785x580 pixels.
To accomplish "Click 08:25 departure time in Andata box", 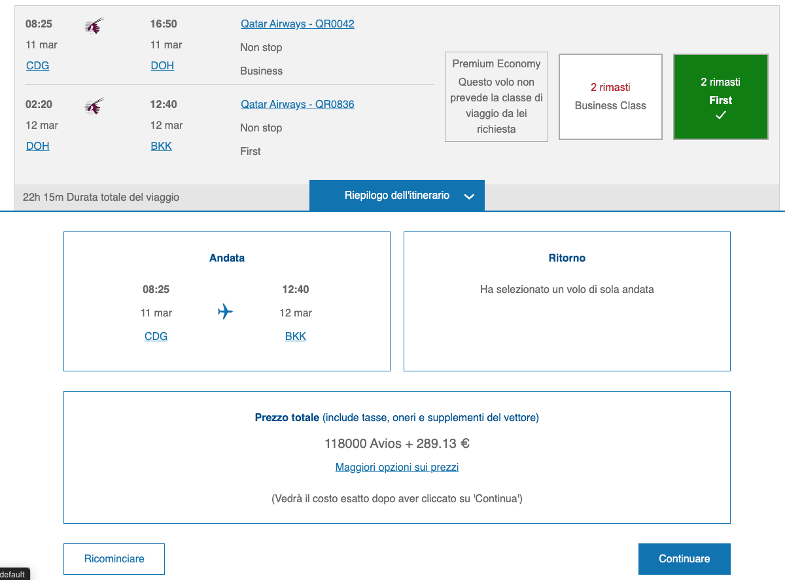I will [156, 289].
